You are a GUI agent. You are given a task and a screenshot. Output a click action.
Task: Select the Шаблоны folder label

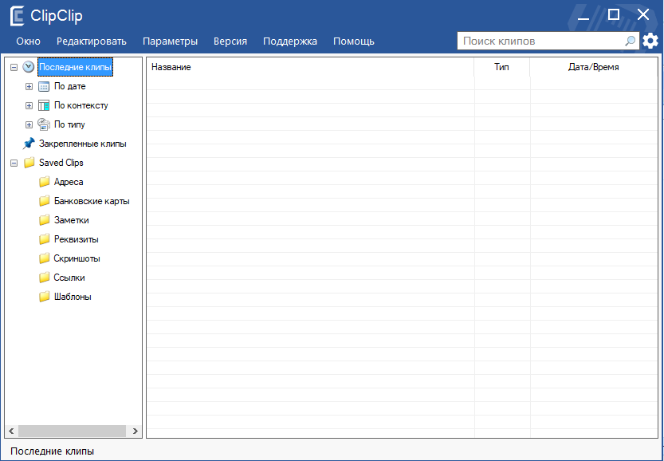click(x=73, y=297)
